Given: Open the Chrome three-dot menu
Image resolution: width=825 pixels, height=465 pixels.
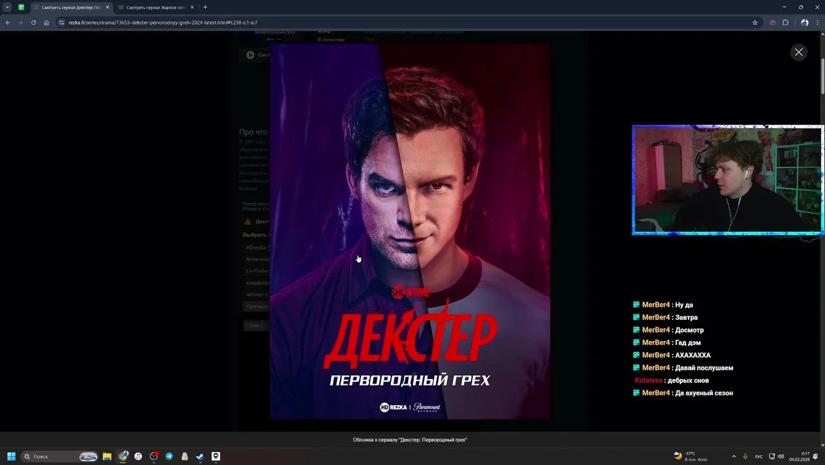Looking at the screenshot, I should (818, 23).
